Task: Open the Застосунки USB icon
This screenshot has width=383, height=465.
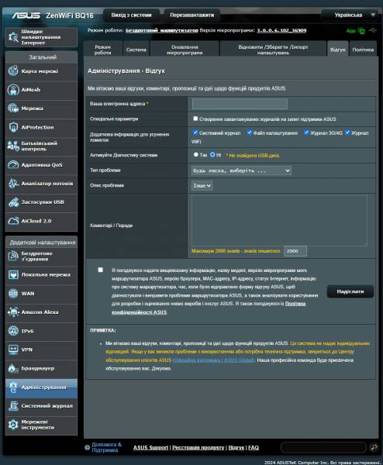Action: coord(13,202)
